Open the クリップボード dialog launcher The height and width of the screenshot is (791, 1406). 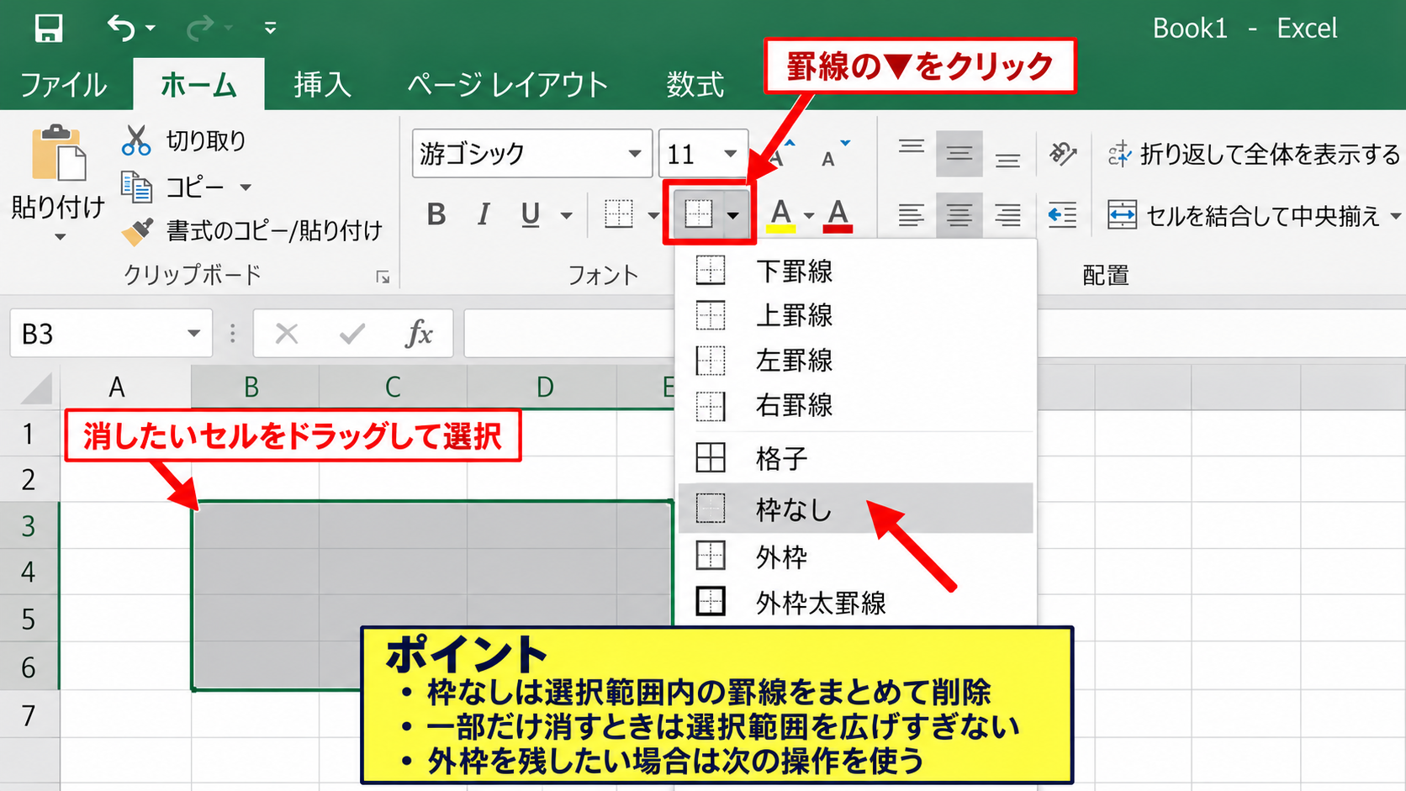point(383,277)
